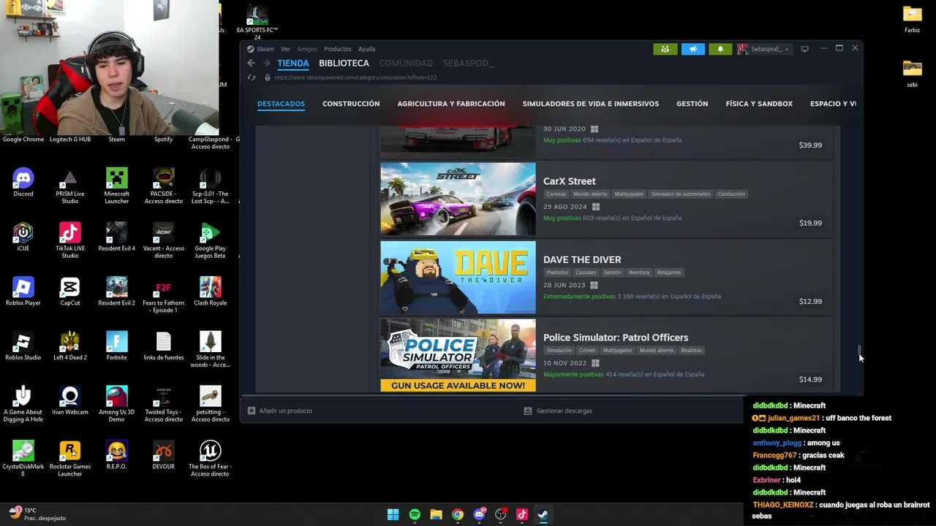Toggle Steam Big Picture mode icon

[804, 49]
